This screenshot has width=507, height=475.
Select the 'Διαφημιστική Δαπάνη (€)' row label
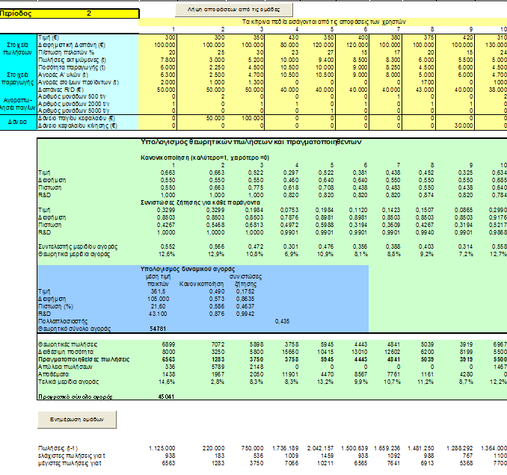(x=72, y=46)
